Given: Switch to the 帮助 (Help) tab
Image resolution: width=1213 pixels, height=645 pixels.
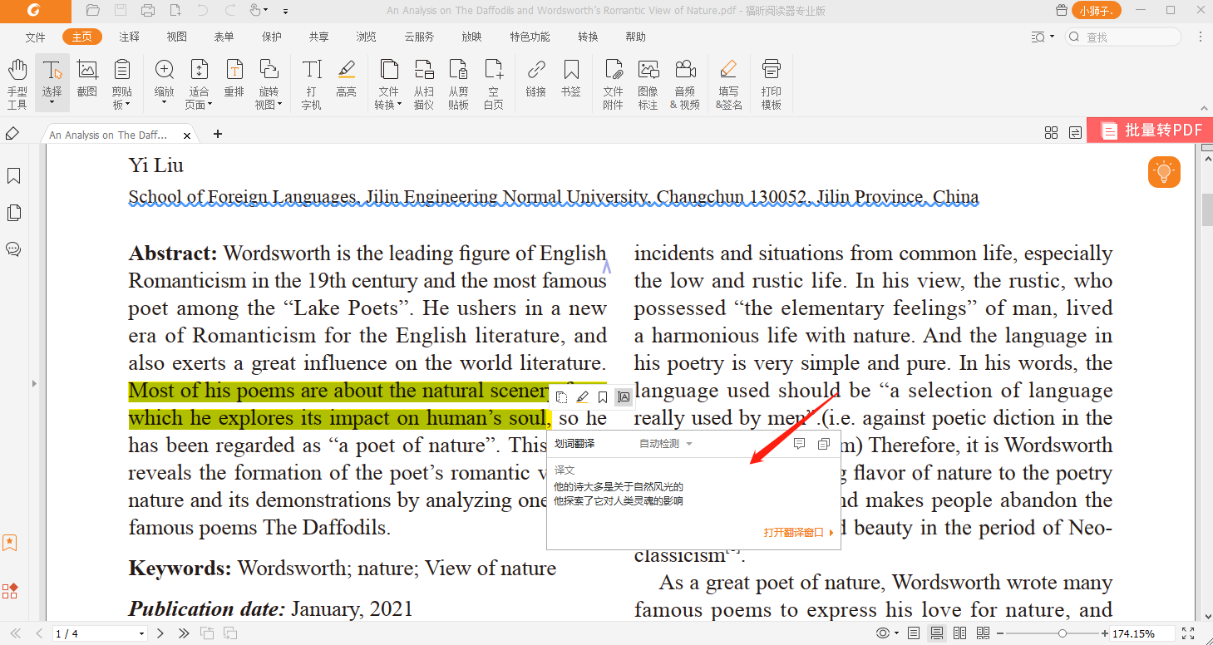Looking at the screenshot, I should coord(635,37).
